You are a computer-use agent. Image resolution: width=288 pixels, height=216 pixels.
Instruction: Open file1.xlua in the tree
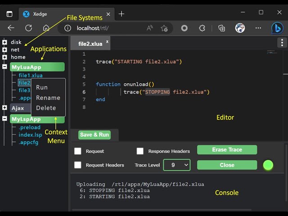tap(31, 75)
